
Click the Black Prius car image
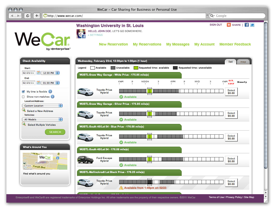point(85,183)
